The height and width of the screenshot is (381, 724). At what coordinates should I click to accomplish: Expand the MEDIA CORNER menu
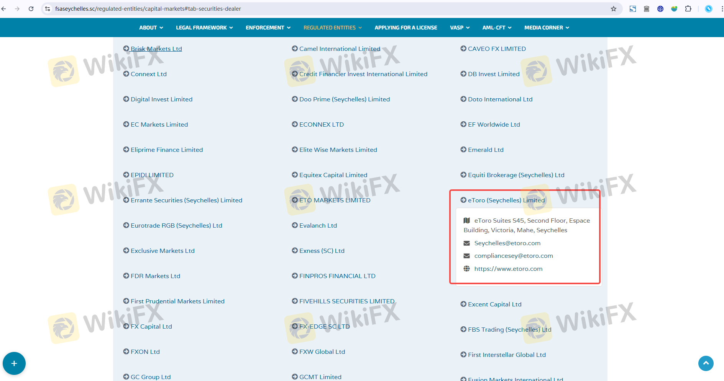click(547, 28)
